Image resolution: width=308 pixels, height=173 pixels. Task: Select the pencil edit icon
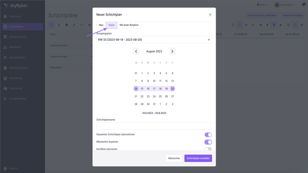pyautogui.click(x=74, y=25)
